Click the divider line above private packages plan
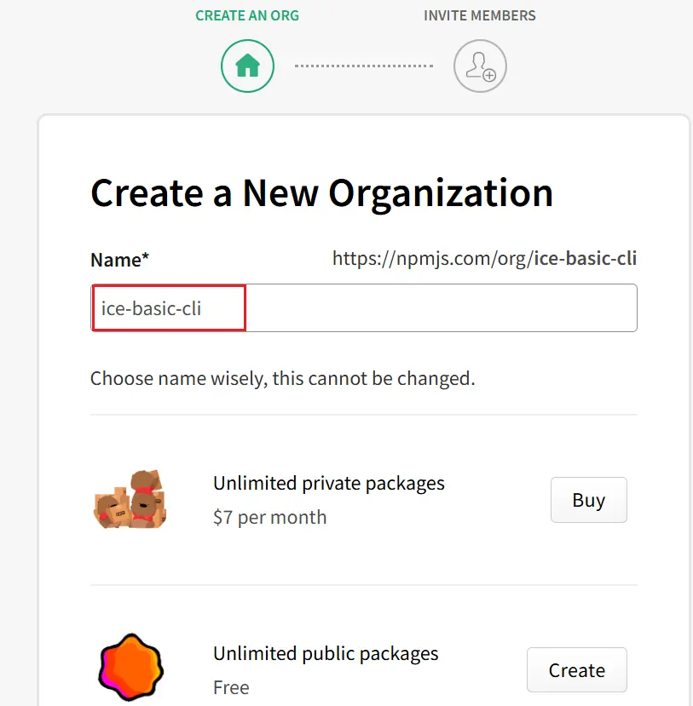 coord(364,415)
